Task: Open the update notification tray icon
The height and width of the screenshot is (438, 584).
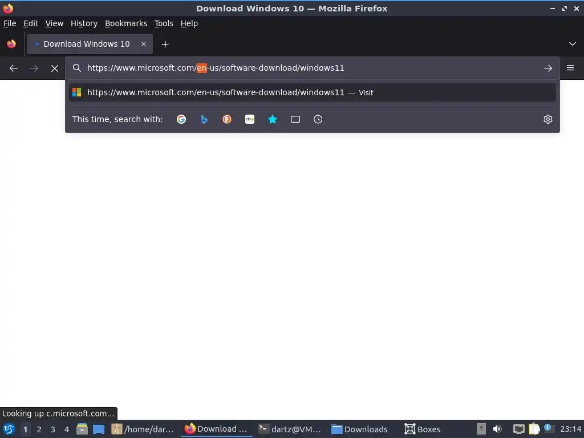Action: click(x=549, y=428)
